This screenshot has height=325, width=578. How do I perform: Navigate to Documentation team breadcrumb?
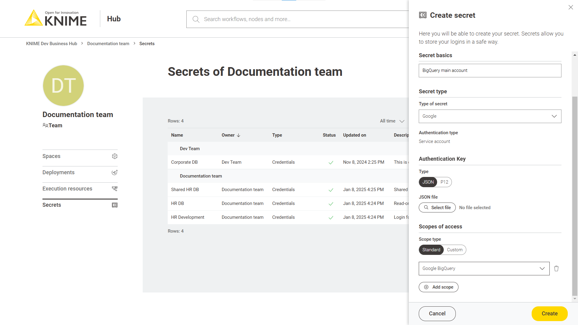point(108,44)
